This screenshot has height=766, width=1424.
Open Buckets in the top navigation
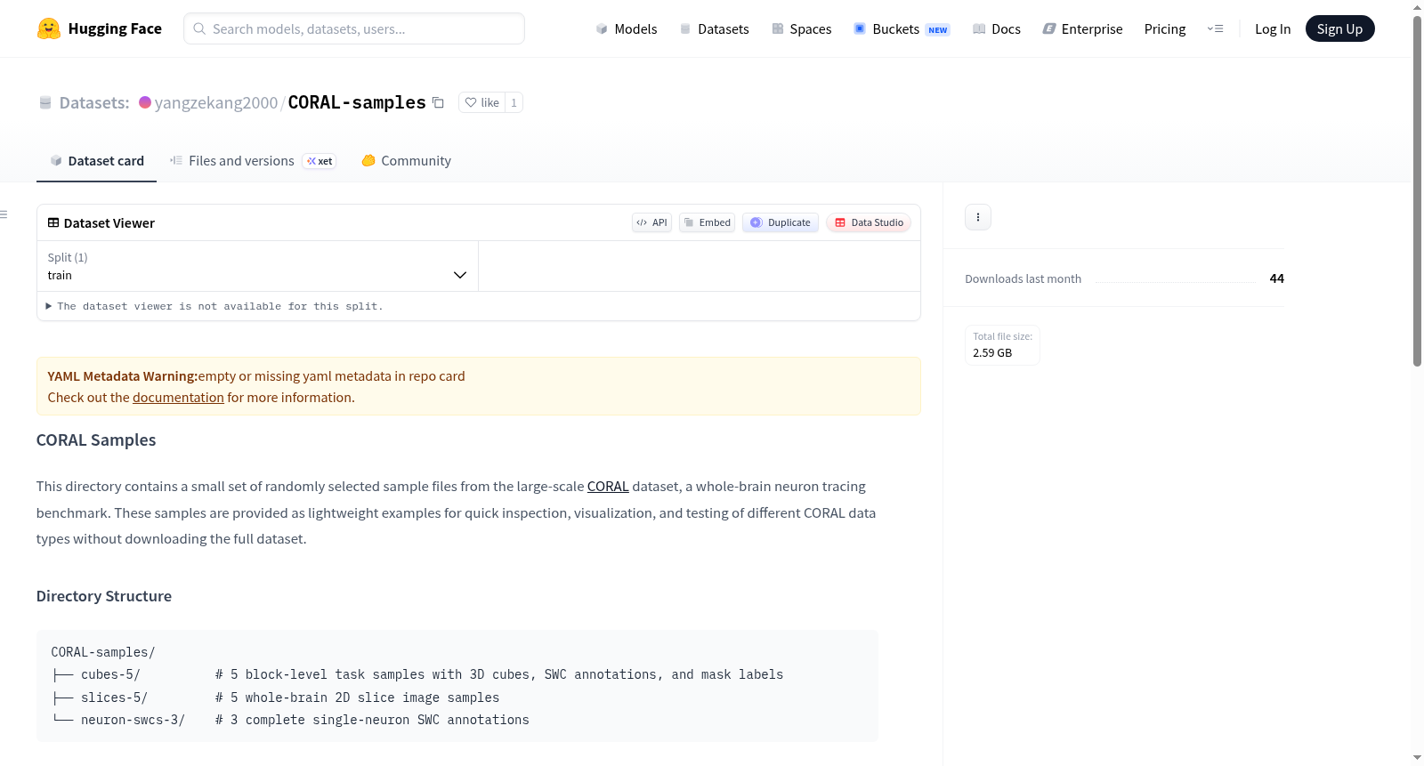point(902,28)
